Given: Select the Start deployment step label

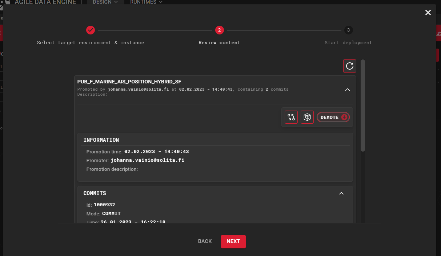Looking at the screenshot, I should tap(348, 43).
